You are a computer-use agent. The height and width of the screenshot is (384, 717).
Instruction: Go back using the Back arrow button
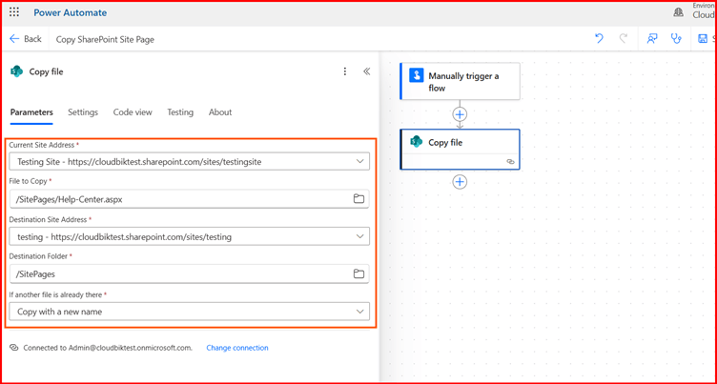click(25, 39)
